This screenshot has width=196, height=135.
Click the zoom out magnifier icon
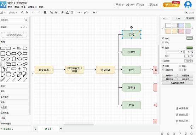pyautogui.click(x=27, y=12)
